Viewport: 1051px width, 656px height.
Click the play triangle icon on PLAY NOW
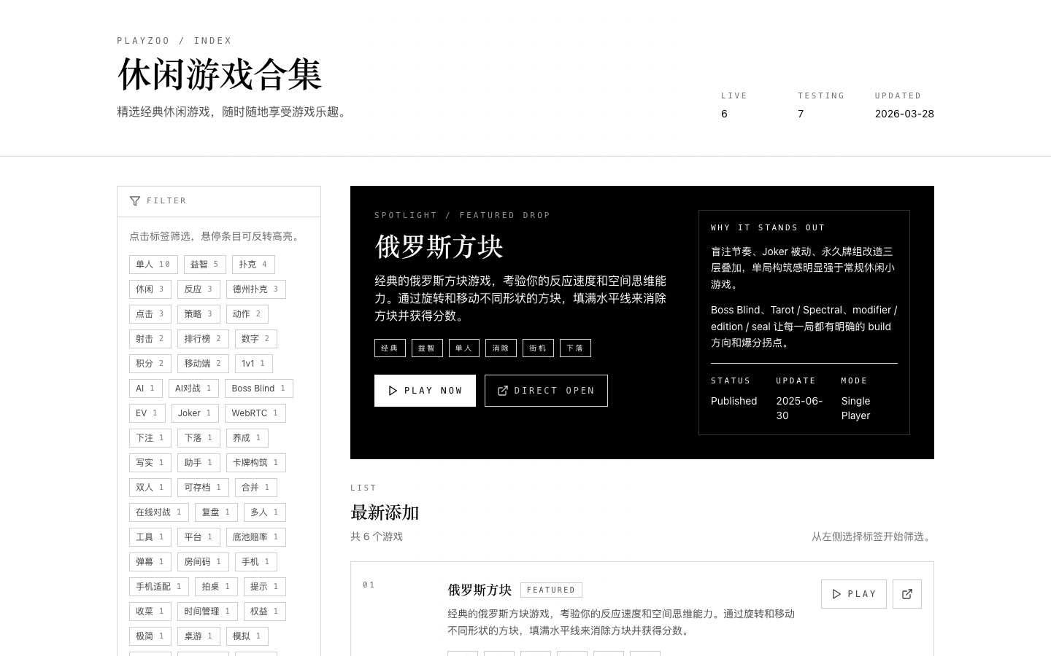pos(393,390)
